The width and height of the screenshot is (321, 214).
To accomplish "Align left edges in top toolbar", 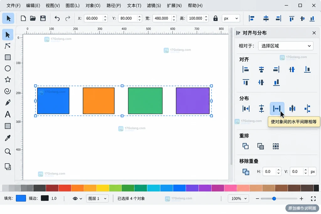I will (x=251, y=18).
